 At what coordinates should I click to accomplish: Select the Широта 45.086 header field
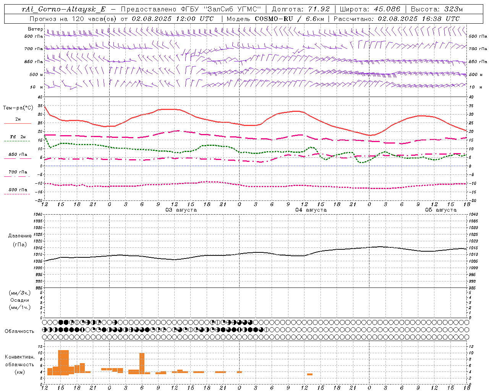click(x=370, y=9)
